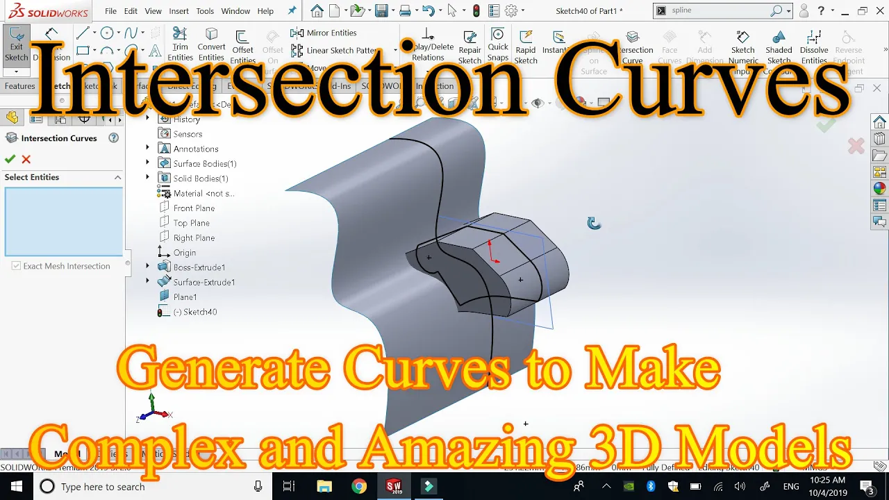Screen dimensions: 889x500
Task: Open Chrome from the taskbar
Action: (359, 486)
